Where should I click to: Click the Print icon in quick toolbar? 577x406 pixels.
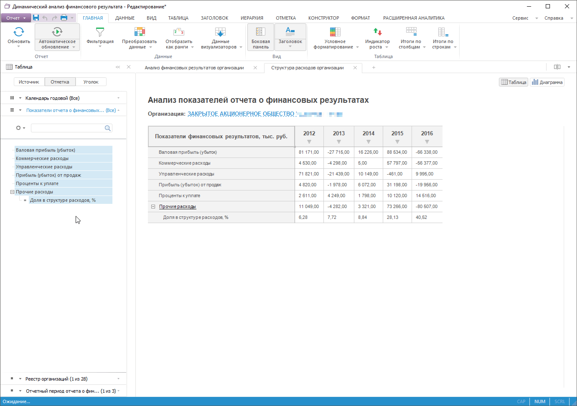click(x=64, y=18)
